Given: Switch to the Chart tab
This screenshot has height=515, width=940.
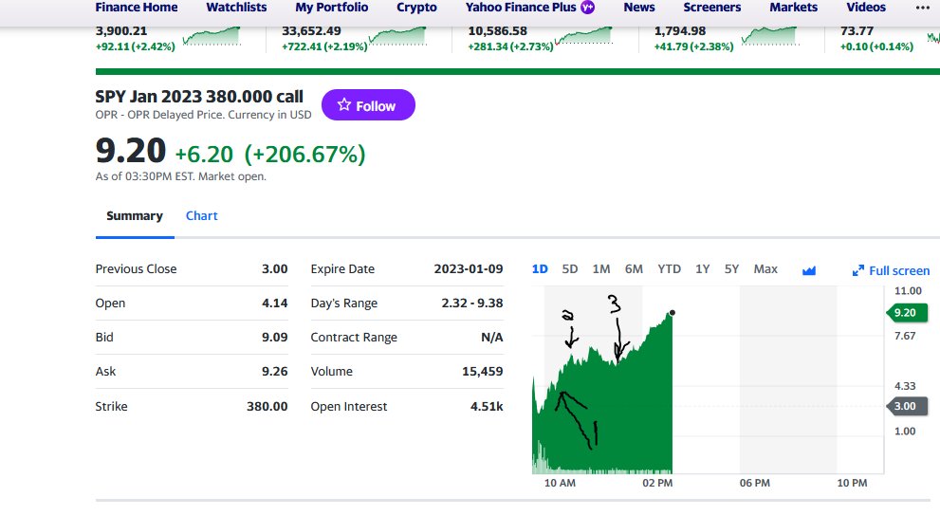Looking at the screenshot, I should coord(201,216).
